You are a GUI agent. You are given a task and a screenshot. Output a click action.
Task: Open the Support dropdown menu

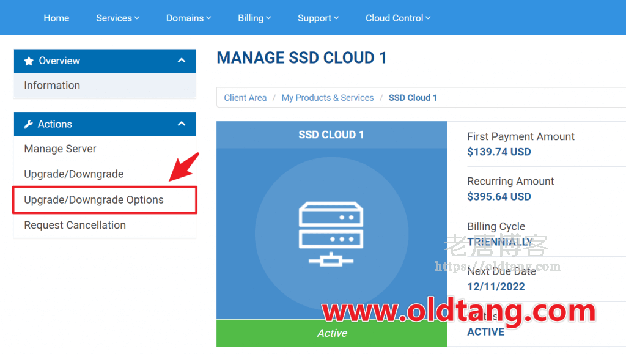pos(318,18)
